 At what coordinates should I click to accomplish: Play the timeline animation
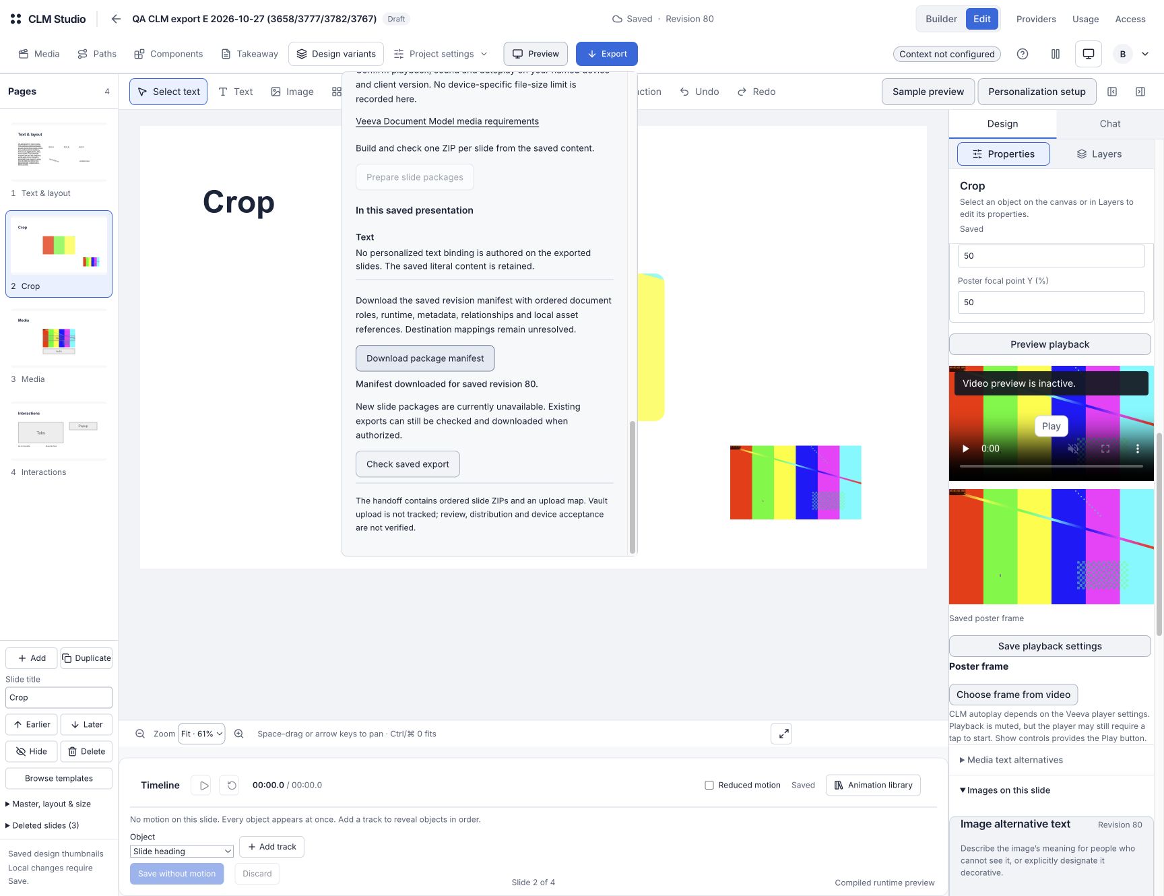(x=201, y=786)
